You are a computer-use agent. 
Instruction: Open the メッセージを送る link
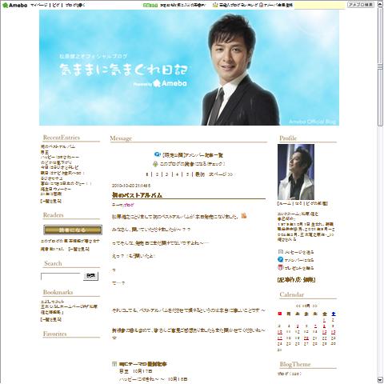(x=299, y=252)
